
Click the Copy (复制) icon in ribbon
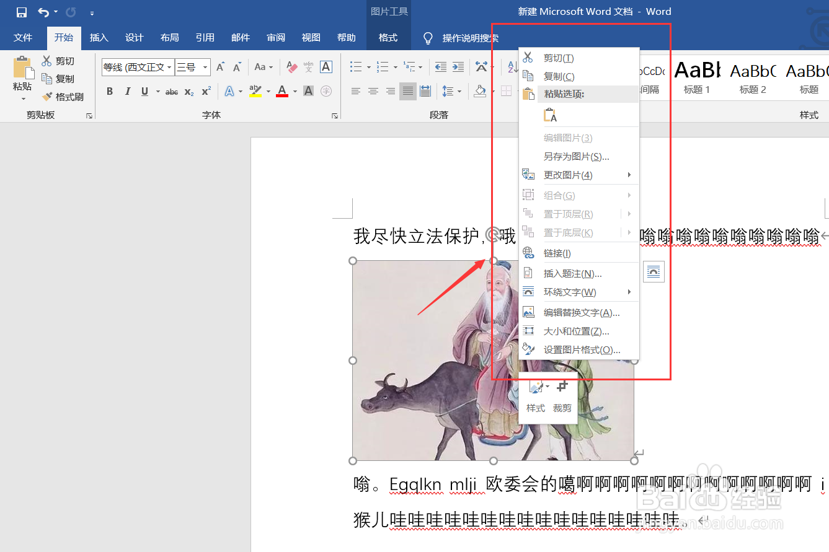(47, 79)
